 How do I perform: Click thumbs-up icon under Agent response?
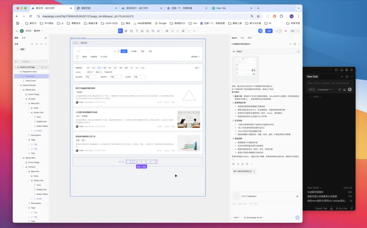pos(242,164)
